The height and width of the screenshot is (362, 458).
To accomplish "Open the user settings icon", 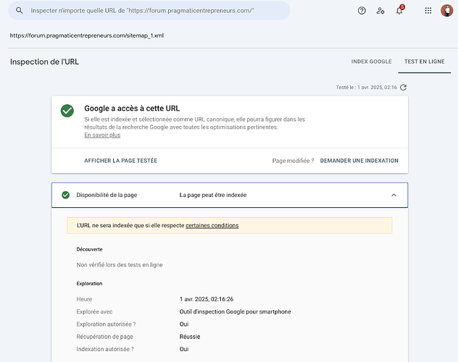I will [x=380, y=11].
